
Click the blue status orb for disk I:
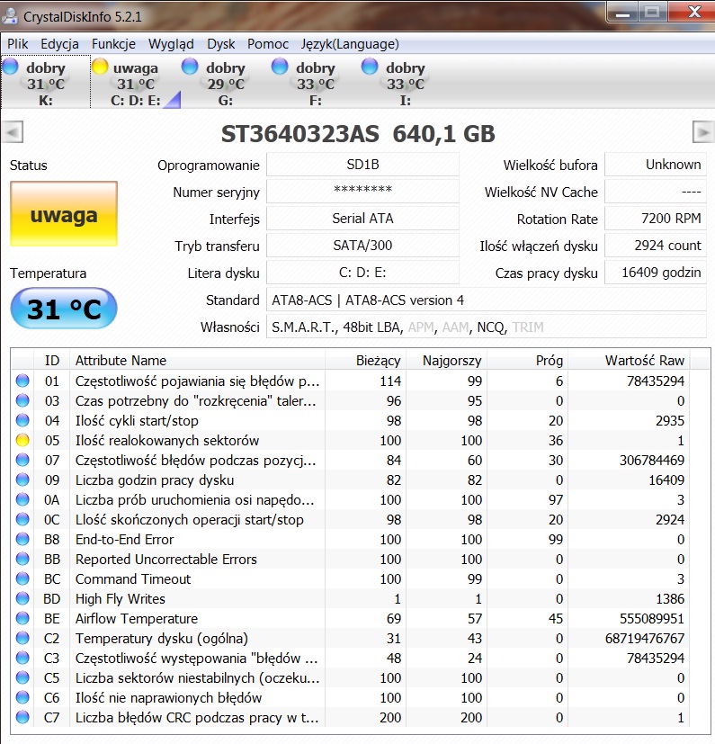[370, 67]
